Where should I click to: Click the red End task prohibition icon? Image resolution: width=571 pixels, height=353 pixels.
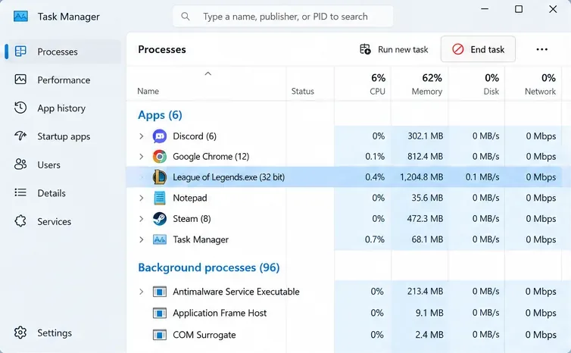(x=457, y=48)
